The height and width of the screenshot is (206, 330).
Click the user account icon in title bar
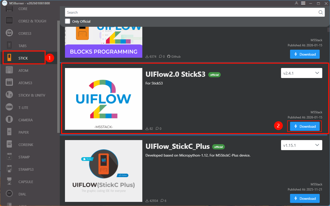tap(296, 3)
